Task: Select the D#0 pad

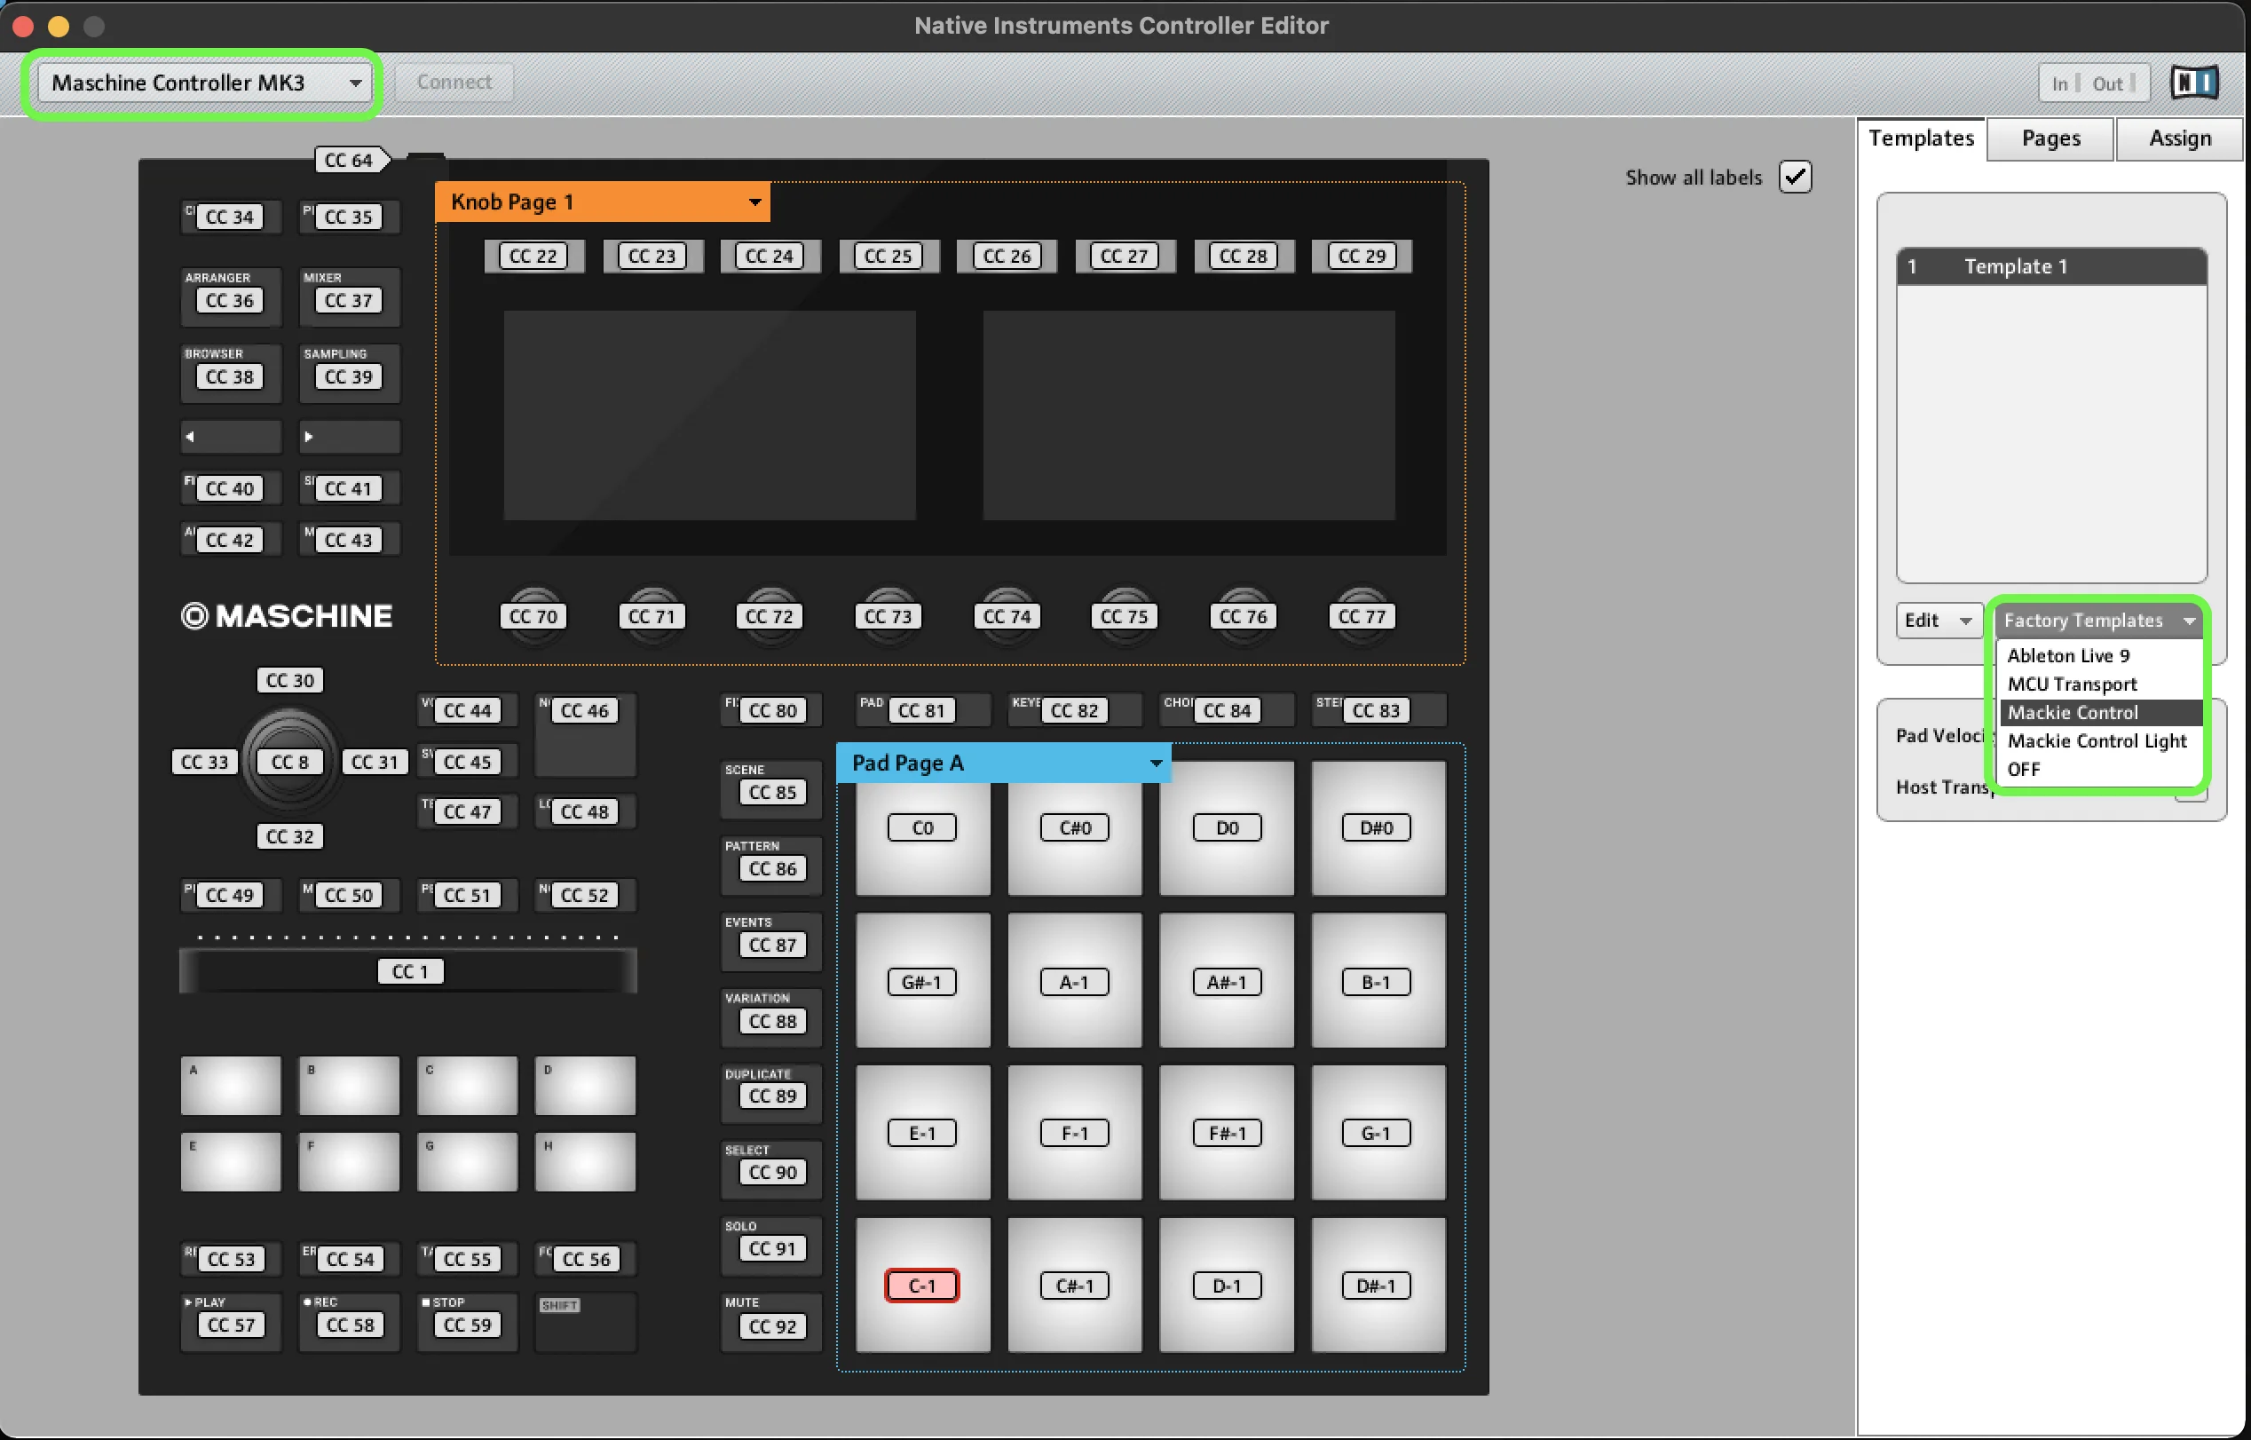Action: click(x=1378, y=827)
